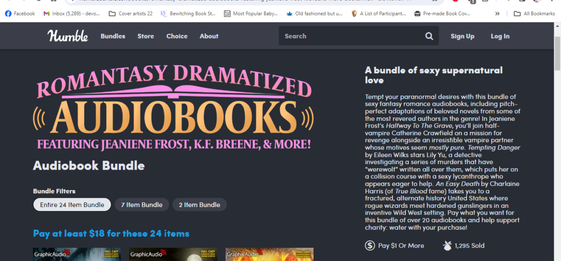The width and height of the screenshot is (561, 261).
Task: Click the 1,295 Sold text
Action: pos(470,246)
